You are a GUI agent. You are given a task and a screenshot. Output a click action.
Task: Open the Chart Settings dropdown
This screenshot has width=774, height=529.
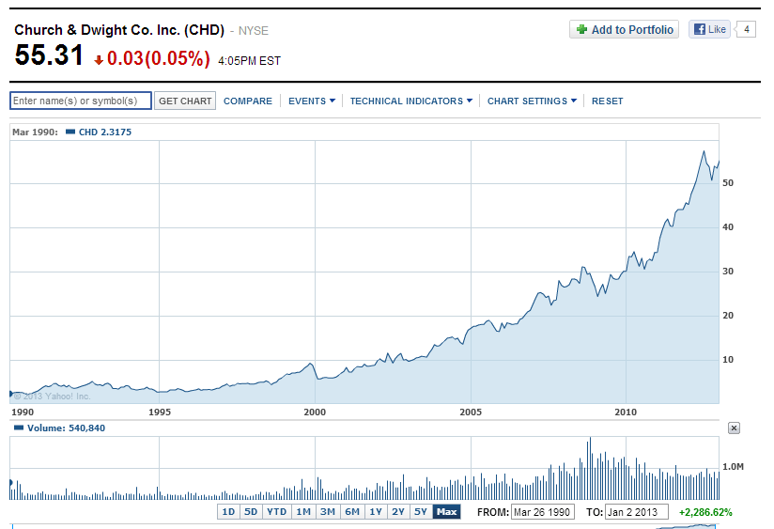coord(532,101)
